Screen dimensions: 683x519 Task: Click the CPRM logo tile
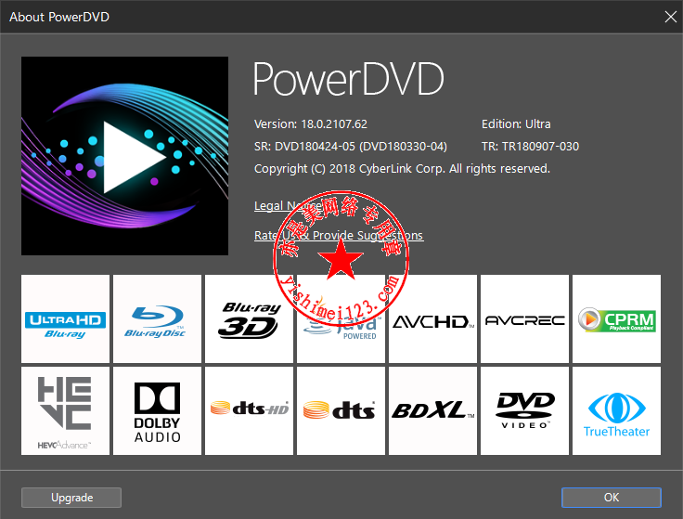coord(617,318)
